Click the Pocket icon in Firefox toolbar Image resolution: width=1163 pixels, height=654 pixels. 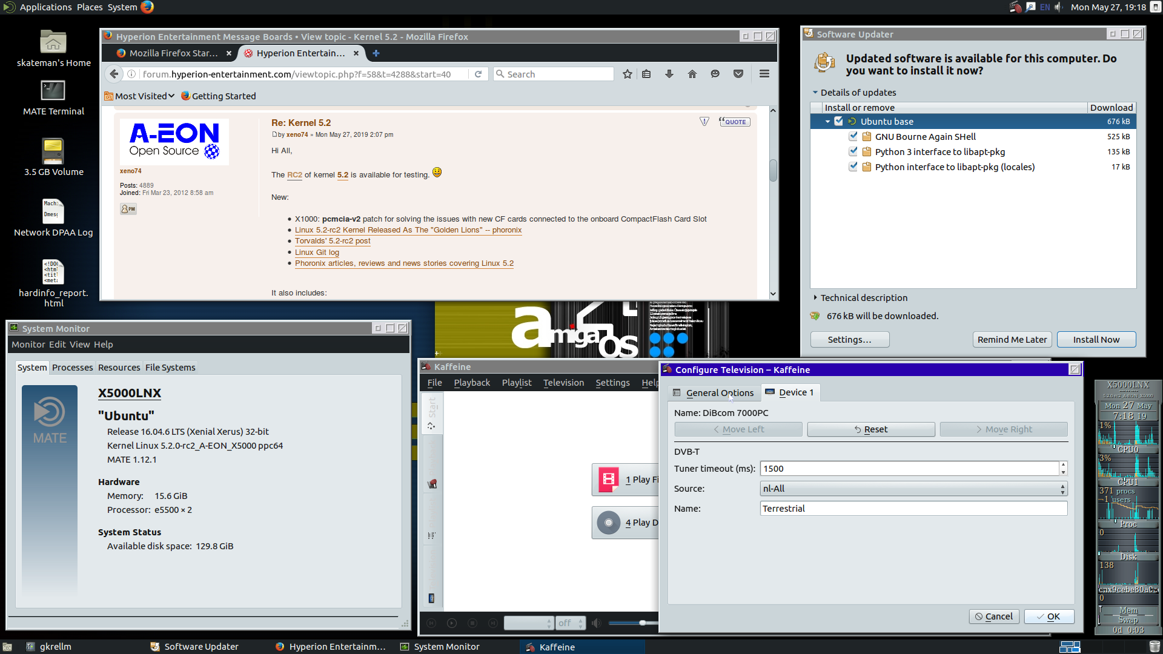tap(738, 74)
